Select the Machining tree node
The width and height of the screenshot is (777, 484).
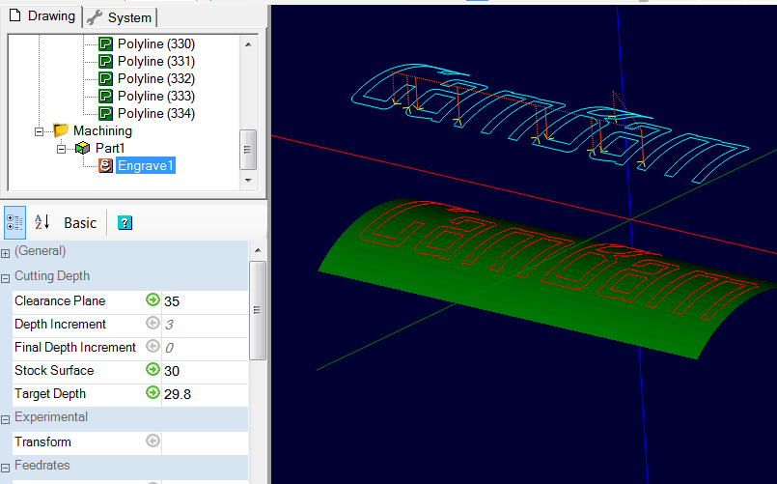point(102,131)
